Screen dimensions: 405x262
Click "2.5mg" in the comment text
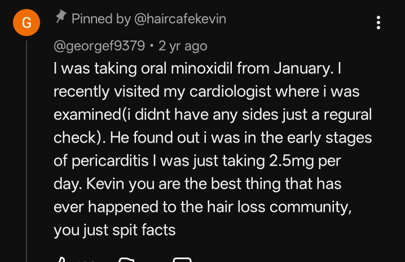288,160
